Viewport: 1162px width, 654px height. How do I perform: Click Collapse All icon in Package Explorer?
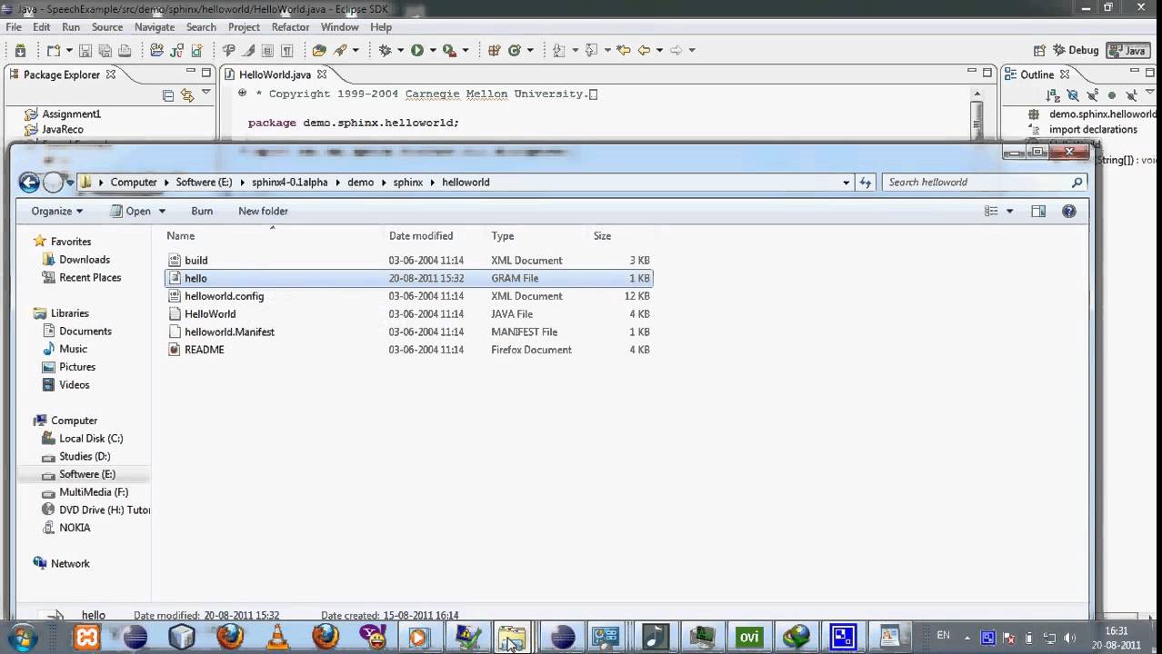[x=168, y=94]
